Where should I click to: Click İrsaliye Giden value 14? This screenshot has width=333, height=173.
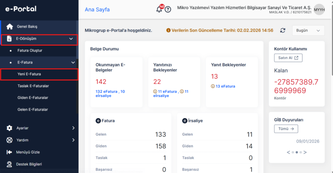(x=249, y=146)
